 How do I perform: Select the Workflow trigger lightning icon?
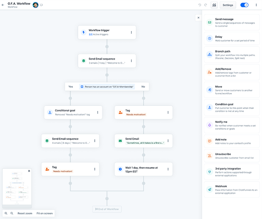click(x=83, y=32)
